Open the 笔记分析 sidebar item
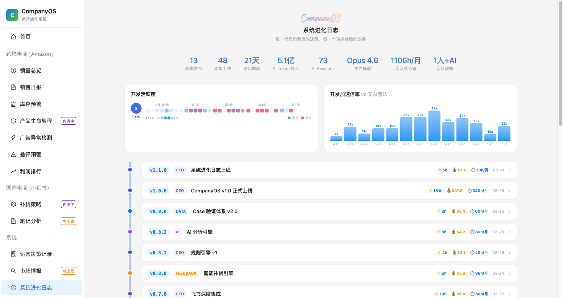The width and height of the screenshot is (563, 298). click(x=42, y=221)
